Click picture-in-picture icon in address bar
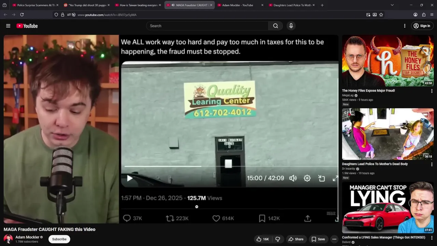 (x=368, y=15)
